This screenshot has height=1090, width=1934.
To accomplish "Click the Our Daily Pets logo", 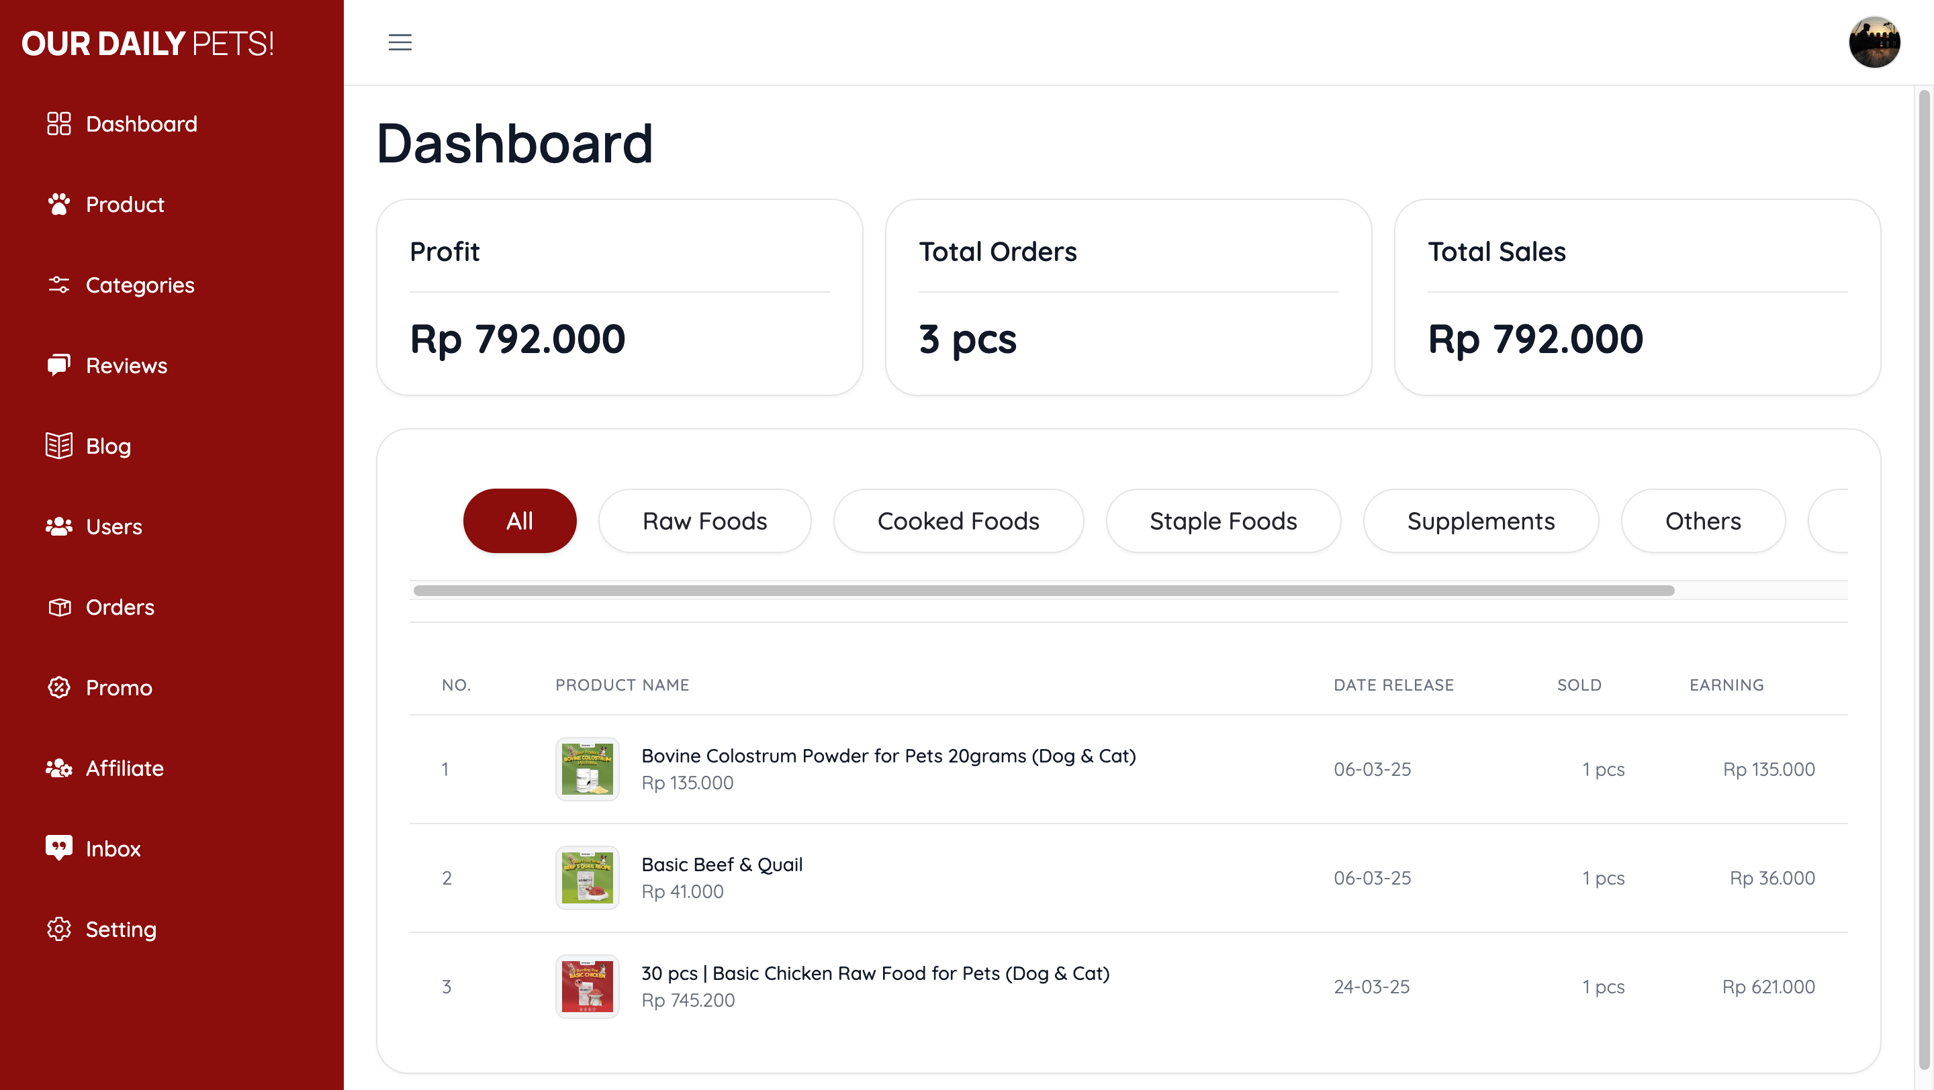I will 148,44.
